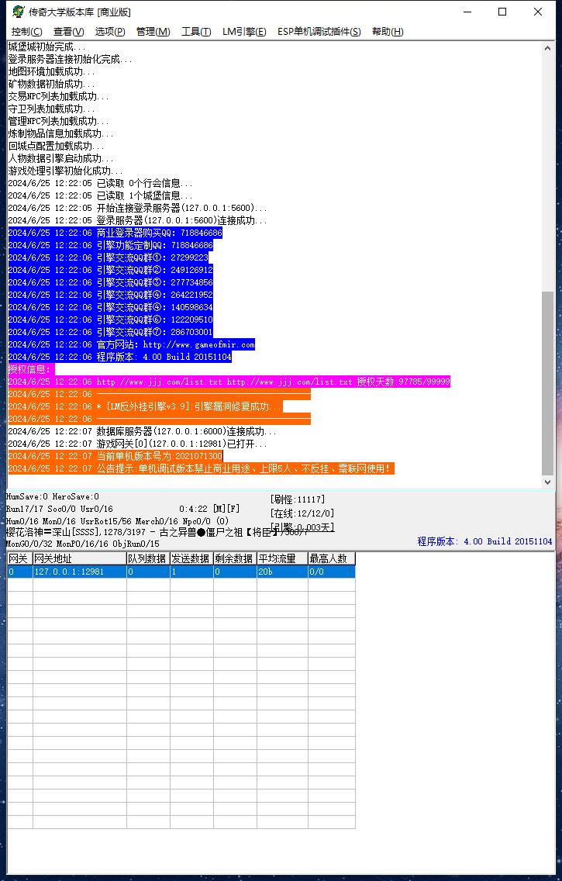Select the gateway row 127.0.0.1:12981
562x881 pixels.
pyautogui.click(x=78, y=572)
